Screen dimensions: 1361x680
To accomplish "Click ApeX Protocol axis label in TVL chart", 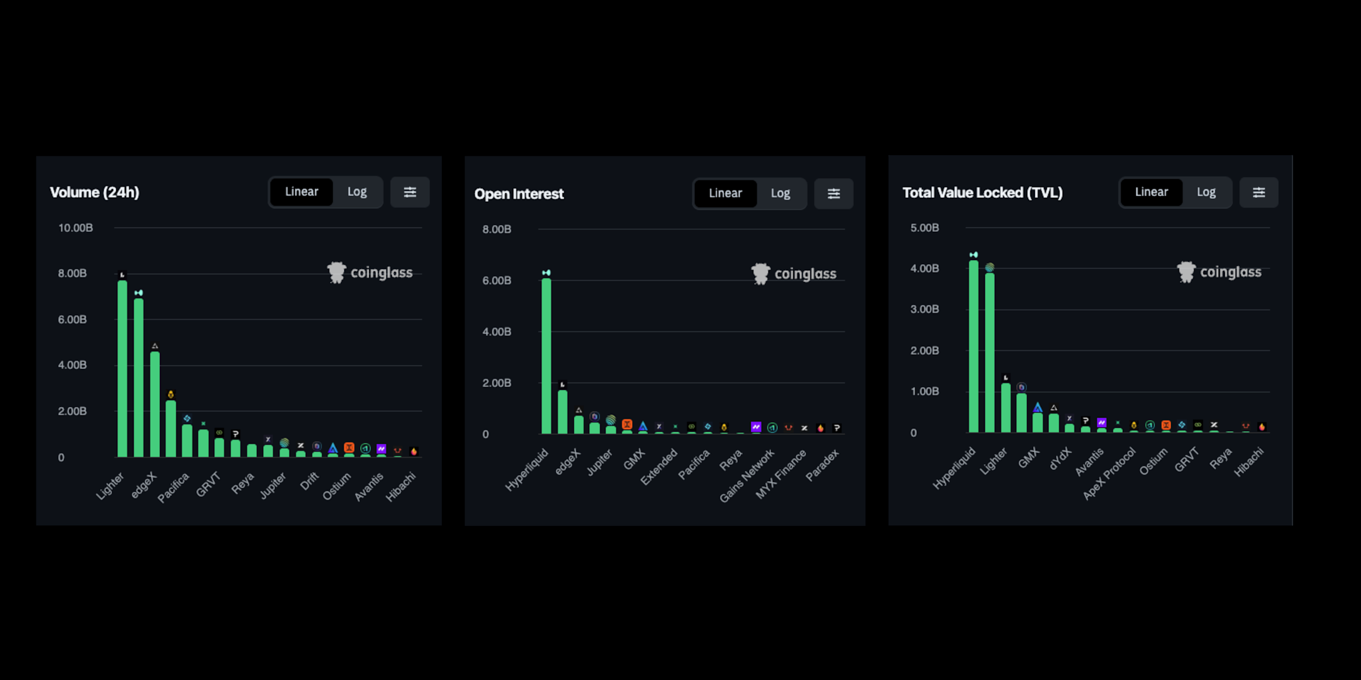I will pyautogui.click(x=1109, y=474).
